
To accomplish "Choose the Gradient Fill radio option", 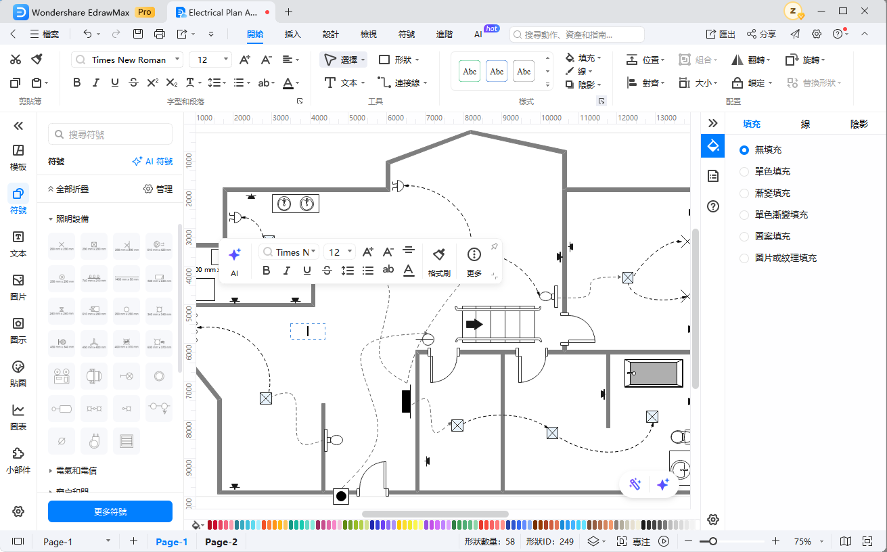I will [744, 193].
